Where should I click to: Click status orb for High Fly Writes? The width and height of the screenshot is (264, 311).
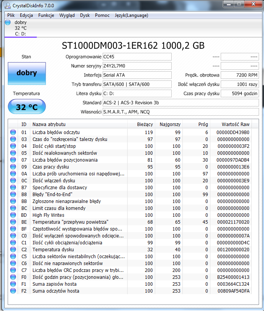pos(13,215)
